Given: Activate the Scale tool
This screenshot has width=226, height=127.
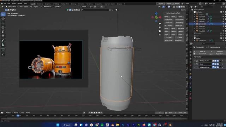Looking at the screenshot, I should (3, 31).
